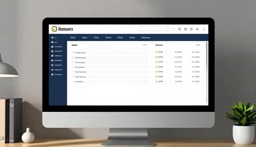256x147 pixels.
Task: Click the small link beside the left panel heading
Action: [145, 45]
